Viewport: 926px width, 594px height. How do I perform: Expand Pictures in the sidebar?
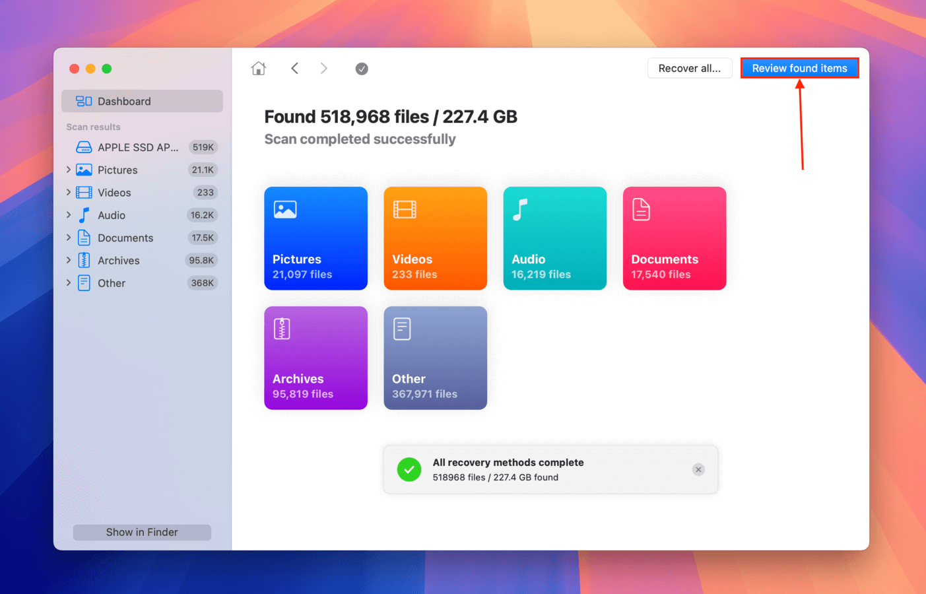(x=69, y=170)
